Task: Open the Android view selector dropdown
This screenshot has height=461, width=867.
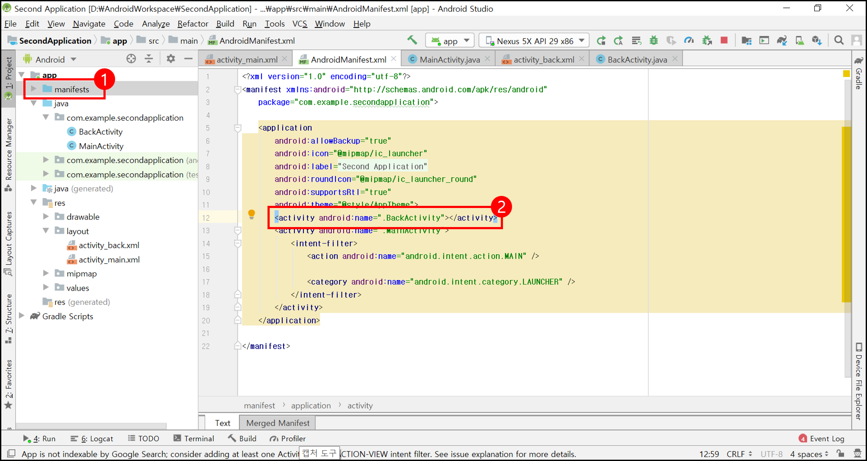Action: (x=50, y=59)
